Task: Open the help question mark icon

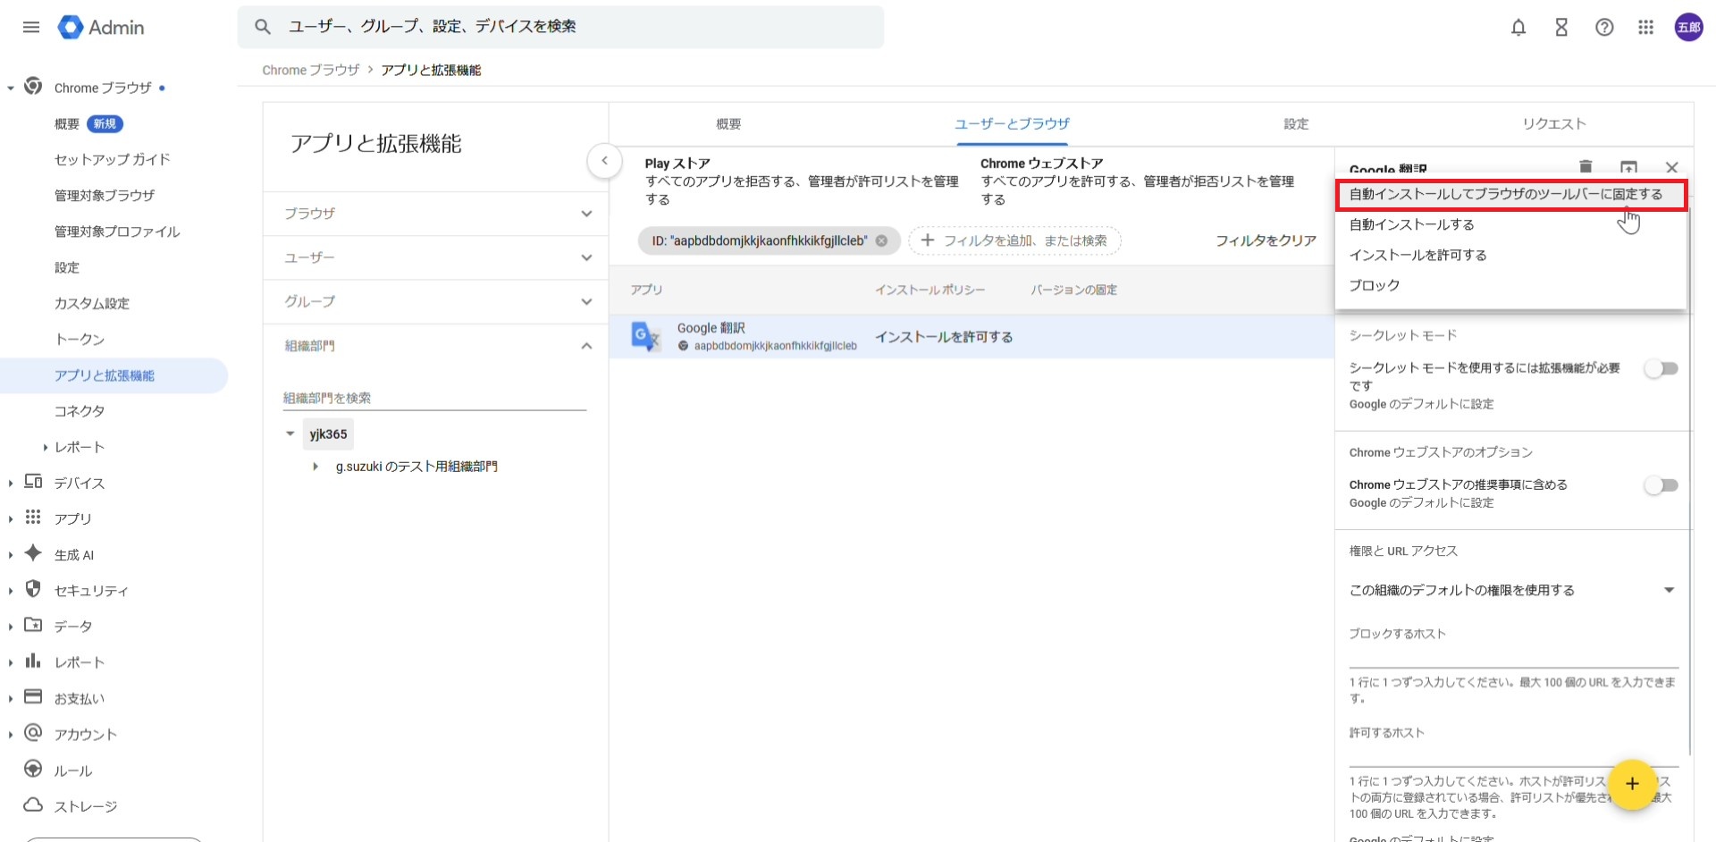Action: (1603, 28)
